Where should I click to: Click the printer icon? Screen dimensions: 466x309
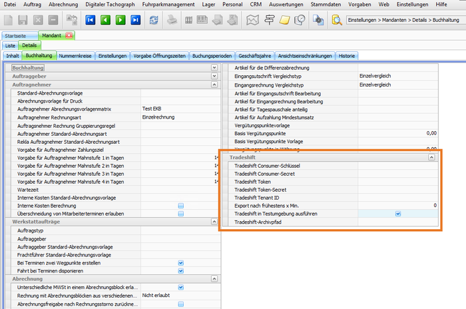(172, 20)
